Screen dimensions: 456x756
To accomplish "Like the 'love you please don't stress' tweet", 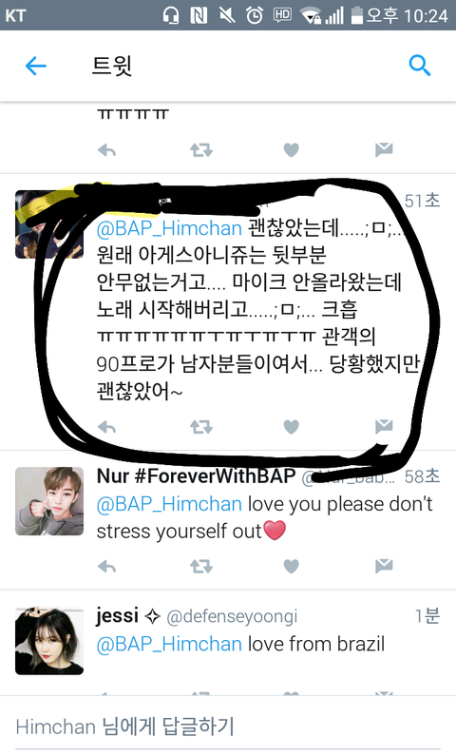I will coord(291,566).
